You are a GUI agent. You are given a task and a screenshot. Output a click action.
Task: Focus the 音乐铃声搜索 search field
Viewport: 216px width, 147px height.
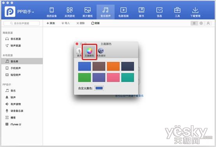point(21,23)
